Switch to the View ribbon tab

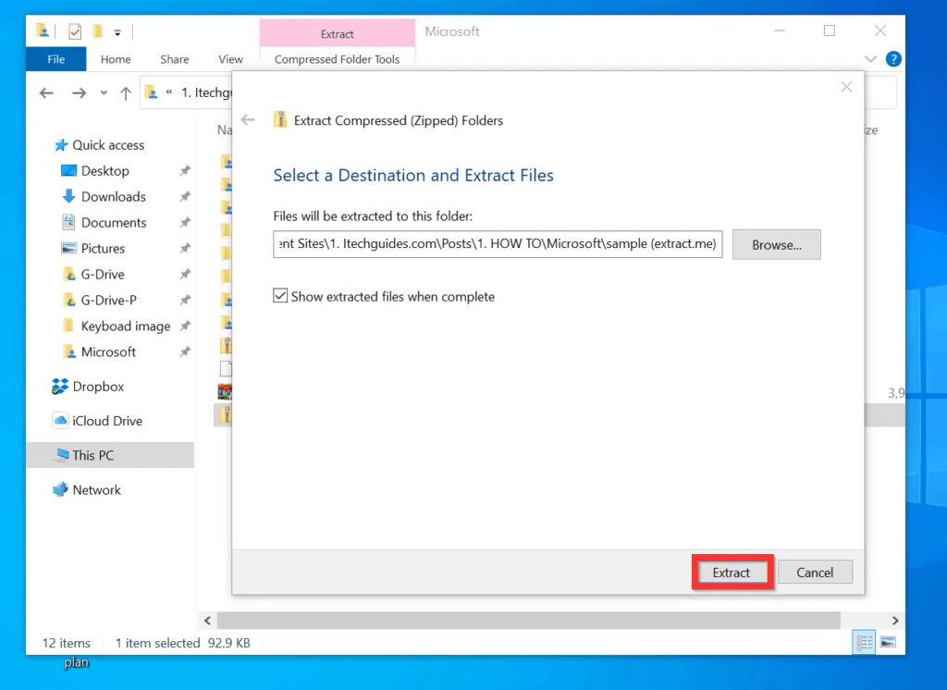(x=230, y=58)
